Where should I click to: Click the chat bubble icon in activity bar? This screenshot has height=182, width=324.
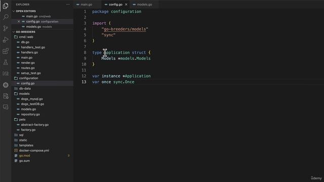[6, 107]
